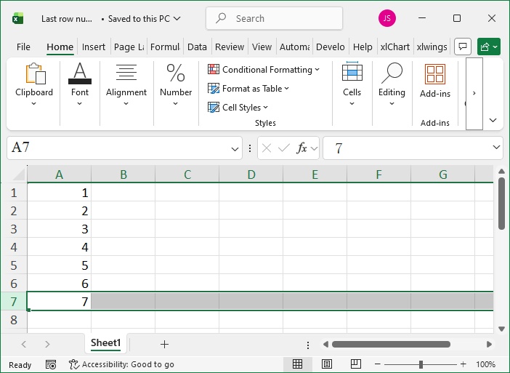Zoom in with the plus button
The width and height of the screenshot is (510, 373).
pyautogui.click(x=464, y=364)
